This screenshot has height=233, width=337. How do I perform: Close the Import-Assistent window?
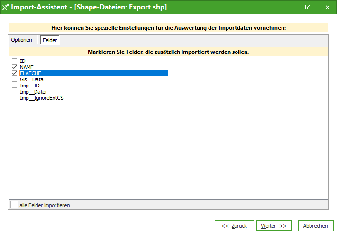(327, 7)
